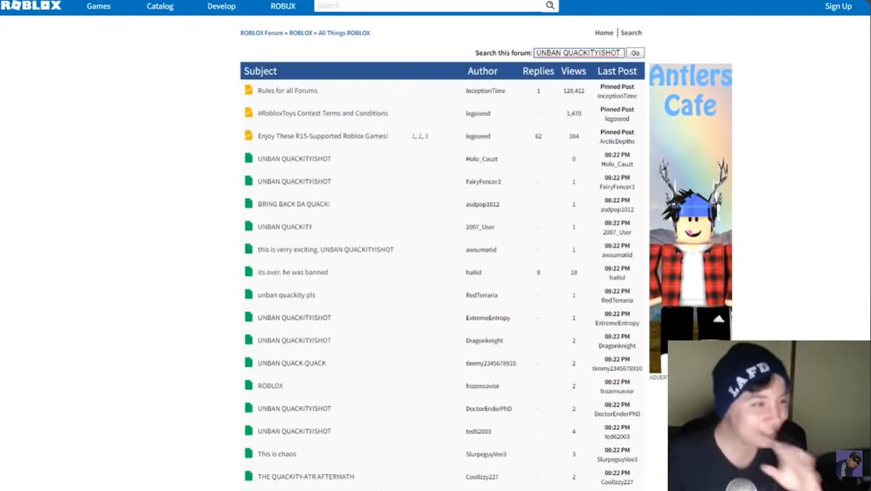Click author DoctorEnderPhD in Author column

pyautogui.click(x=488, y=409)
